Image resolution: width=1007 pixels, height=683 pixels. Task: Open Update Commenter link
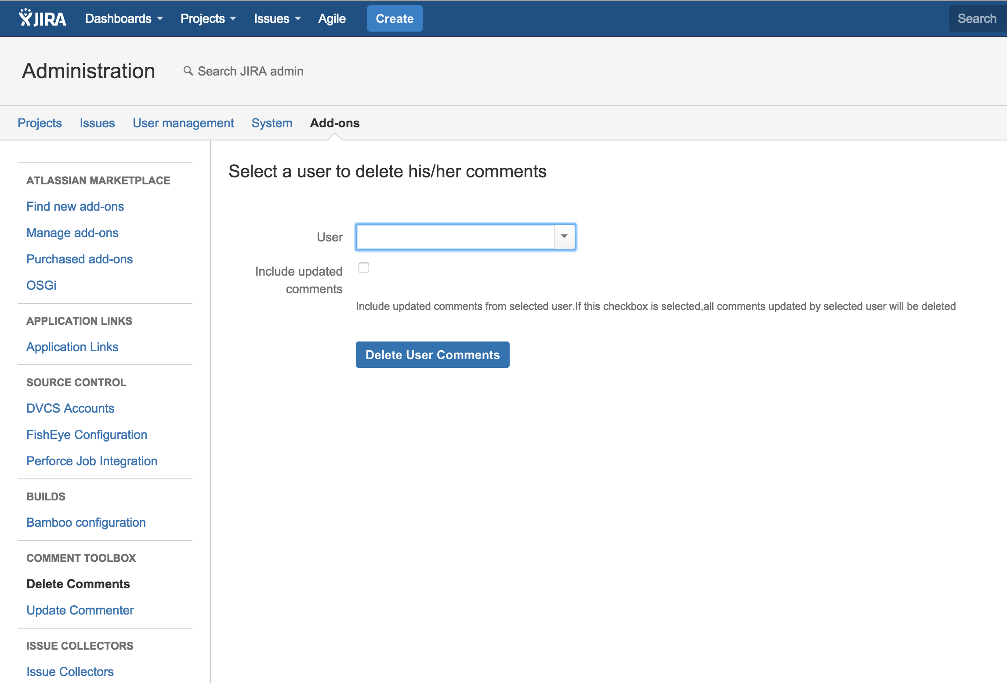[80, 610]
